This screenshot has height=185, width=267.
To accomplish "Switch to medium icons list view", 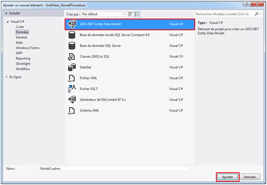I will 137,14.
